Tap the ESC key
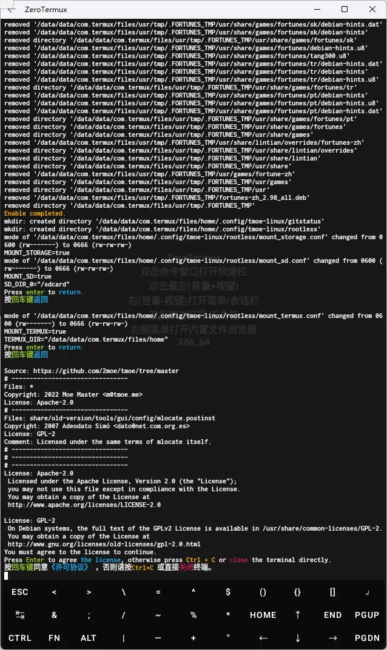The image size is (387, 650). (19, 592)
